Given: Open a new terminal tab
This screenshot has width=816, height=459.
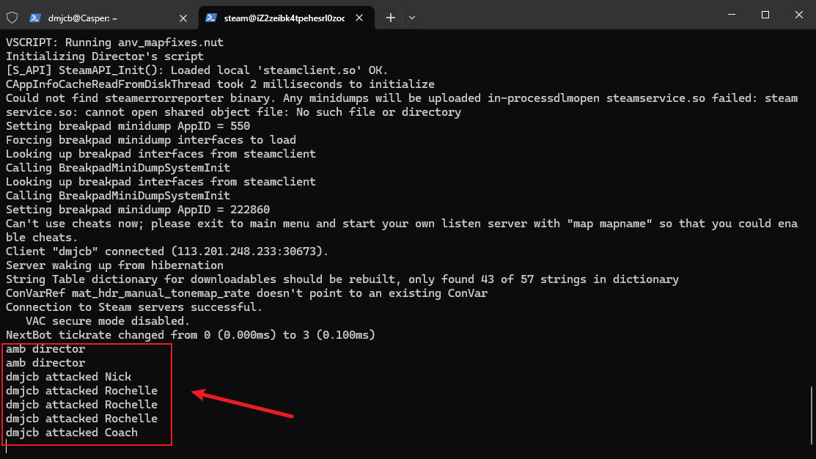Looking at the screenshot, I should tap(390, 18).
